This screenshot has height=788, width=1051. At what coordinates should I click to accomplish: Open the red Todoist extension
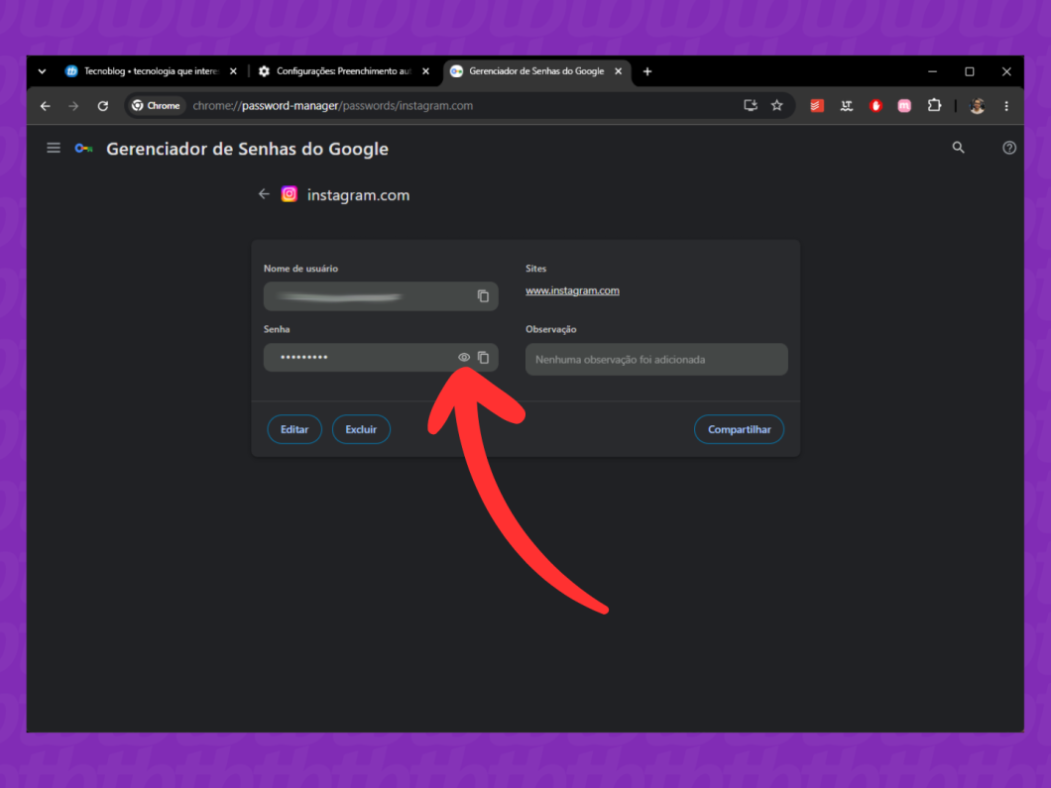click(816, 106)
